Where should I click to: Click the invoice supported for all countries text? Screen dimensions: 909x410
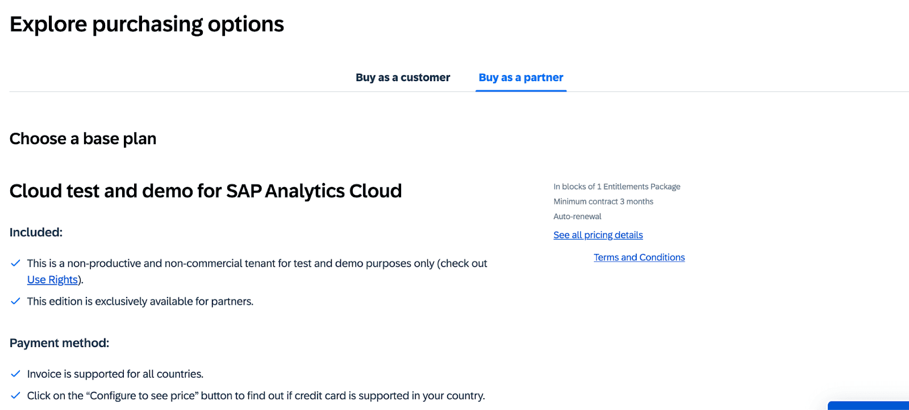[115, 374]
